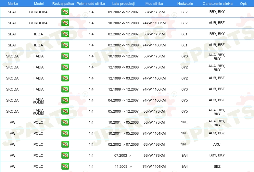Select production years 12.1999 -> 12.2007

123,89
